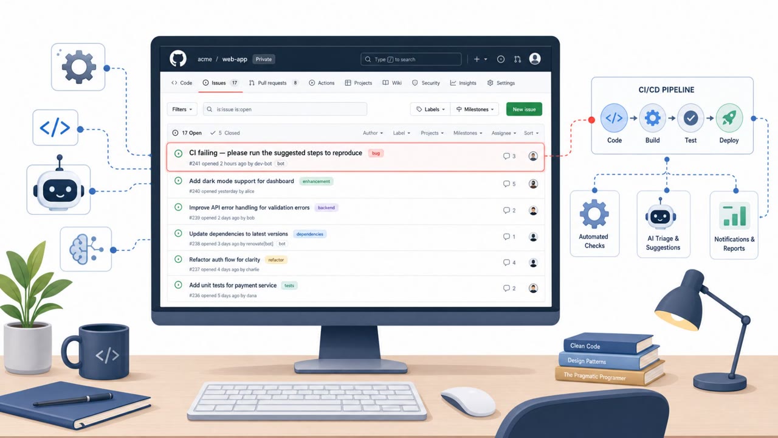Click the Automated Checks gear card
The height and width of the screenshot is (438, 778).
(594, 223)
